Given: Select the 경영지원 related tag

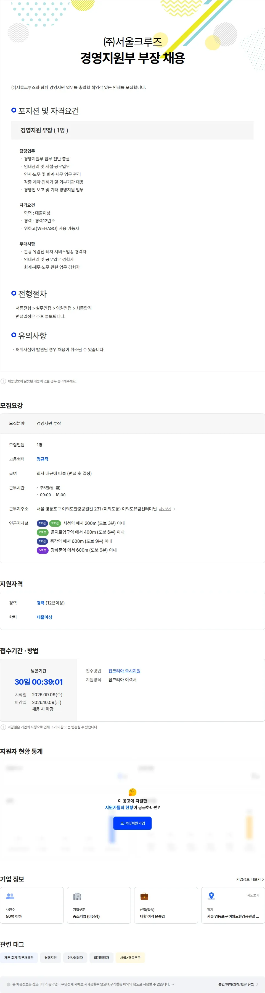Looking at the screenshot, I should click(x=51, y=958).
